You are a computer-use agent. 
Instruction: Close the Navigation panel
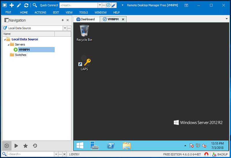pos(68,20)
